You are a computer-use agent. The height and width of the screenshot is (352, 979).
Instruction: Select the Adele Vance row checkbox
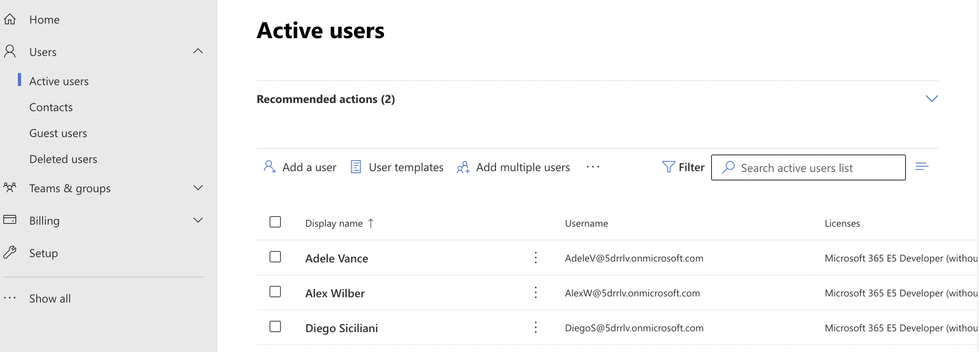pos(275,257)
